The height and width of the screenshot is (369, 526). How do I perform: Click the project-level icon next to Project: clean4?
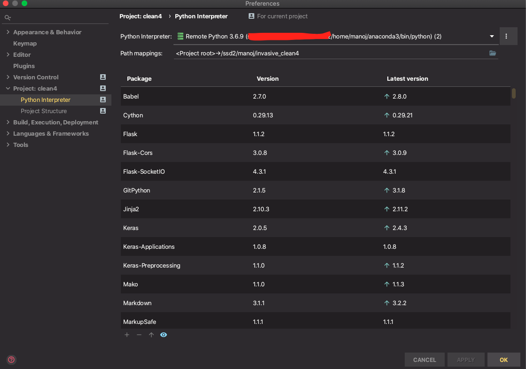click(x=103, y=88)
